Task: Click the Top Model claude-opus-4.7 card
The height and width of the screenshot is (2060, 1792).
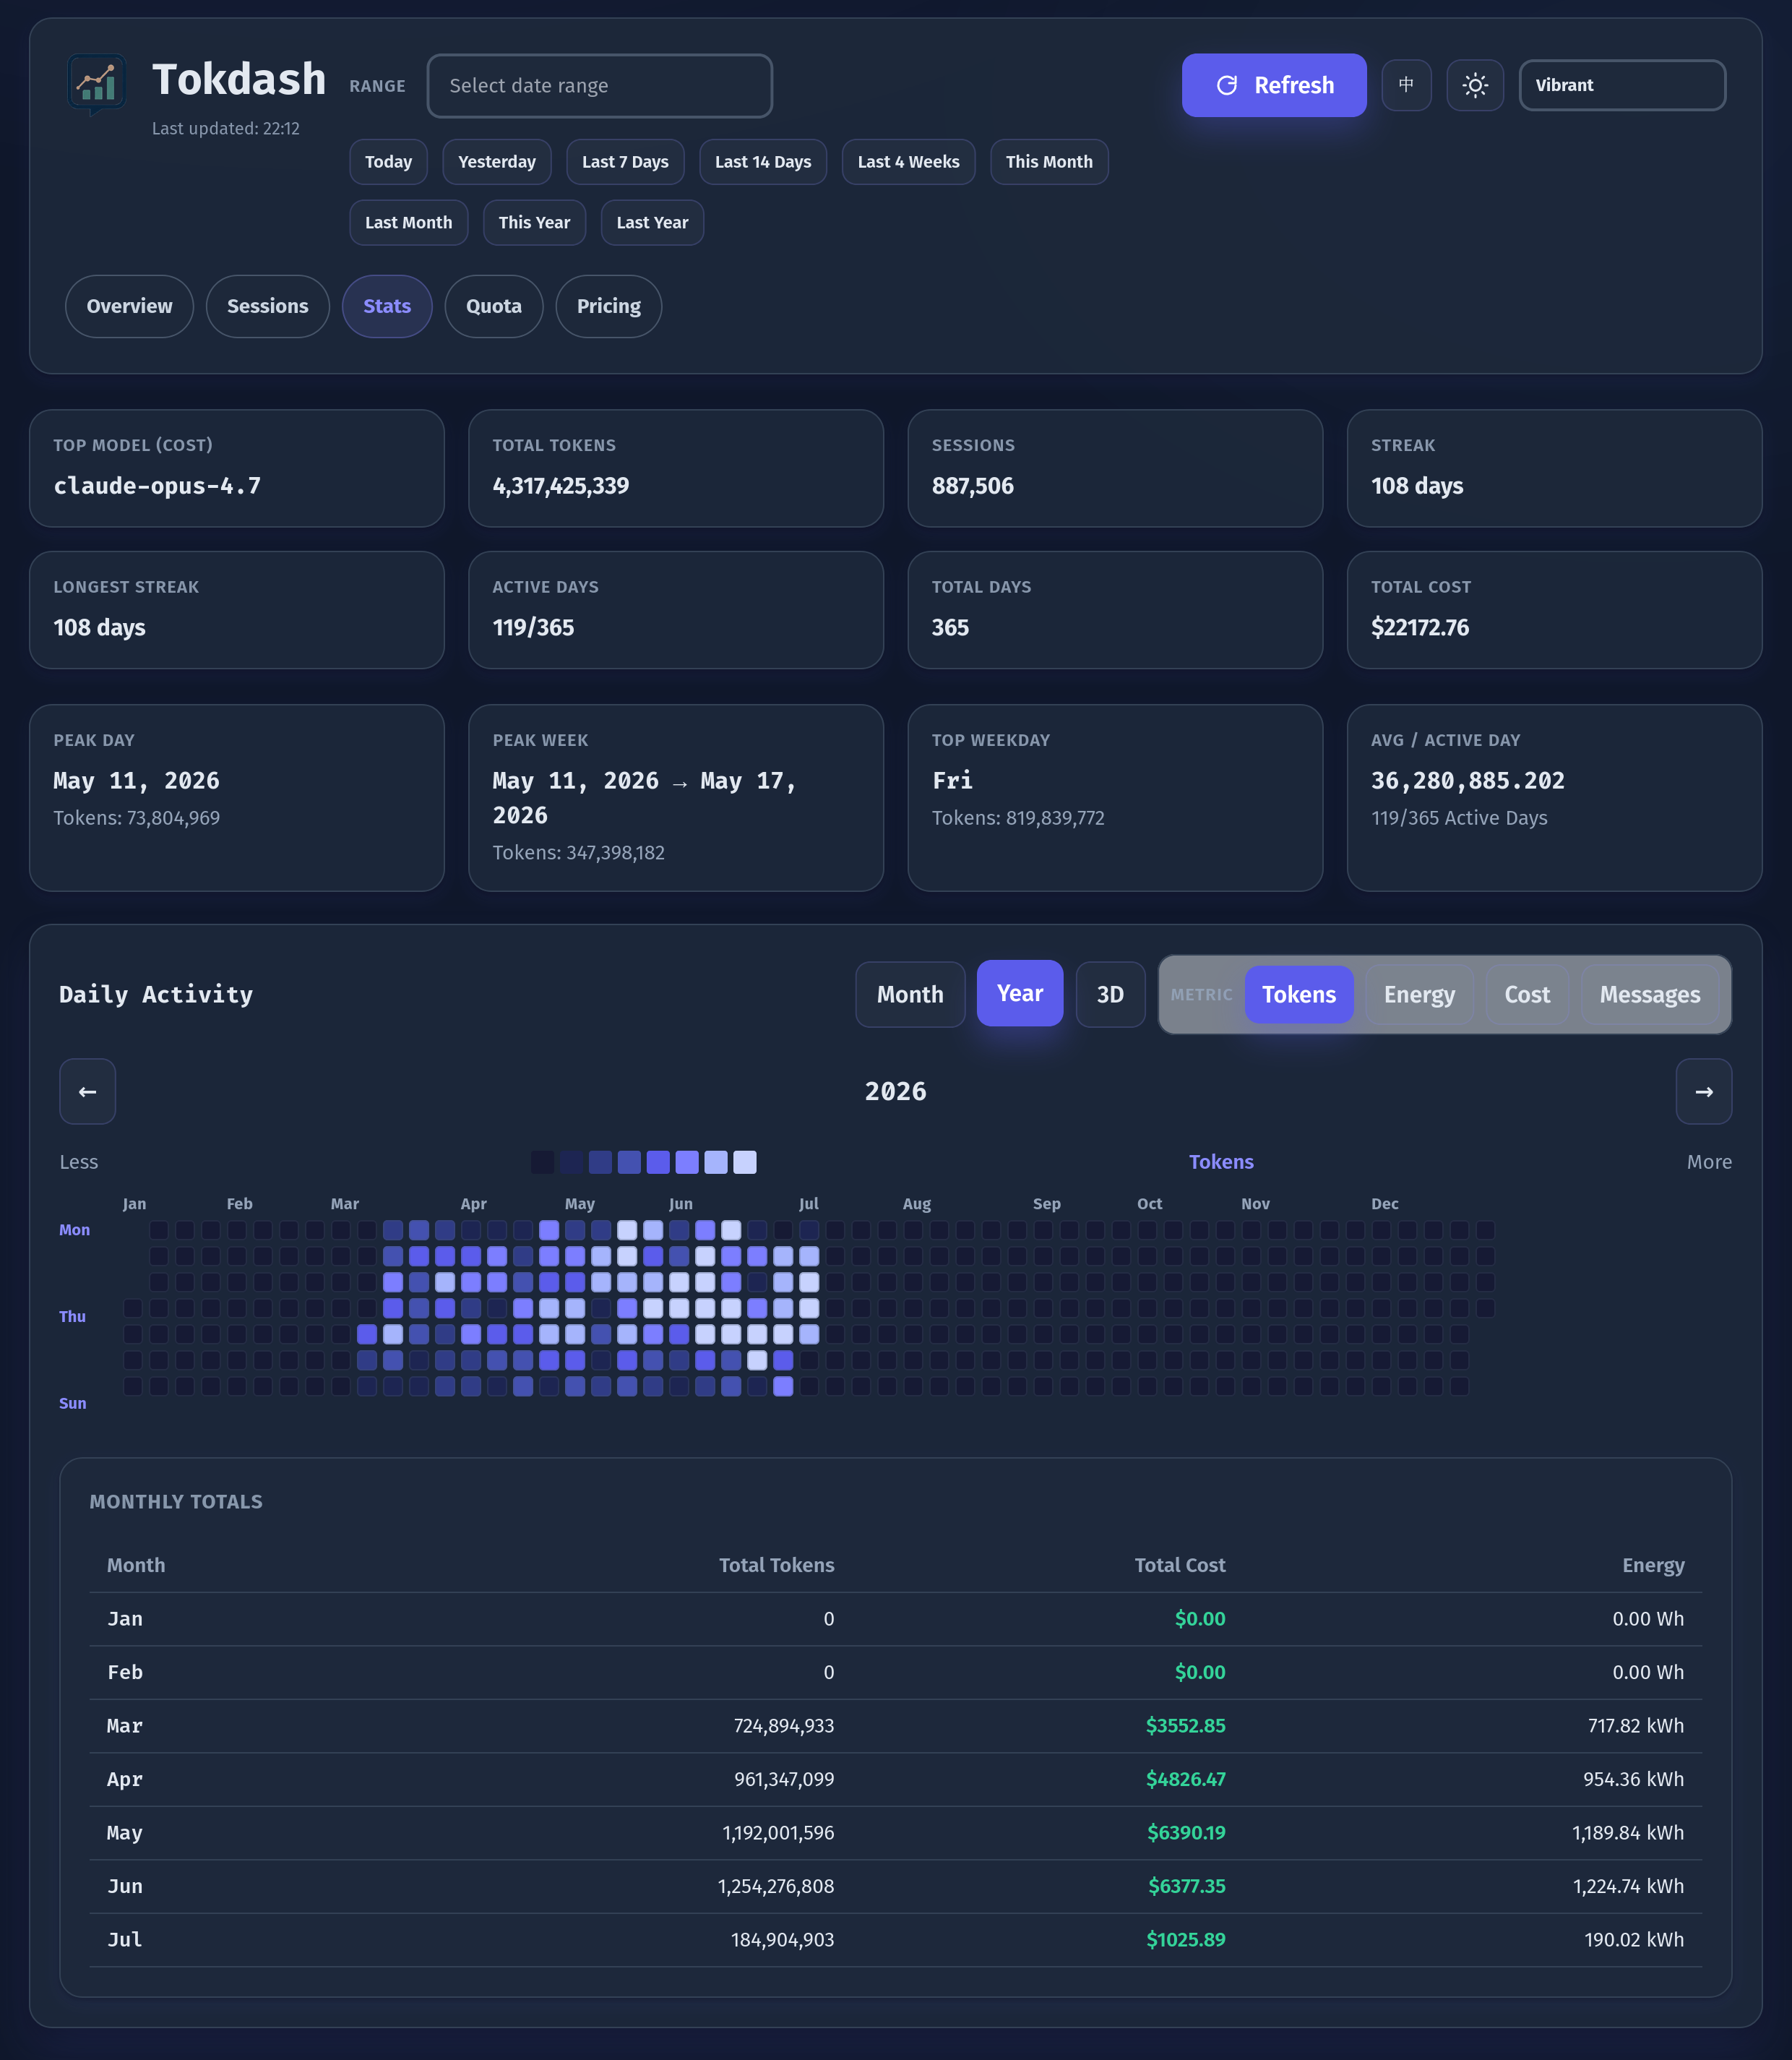Action: click(237, 468)
